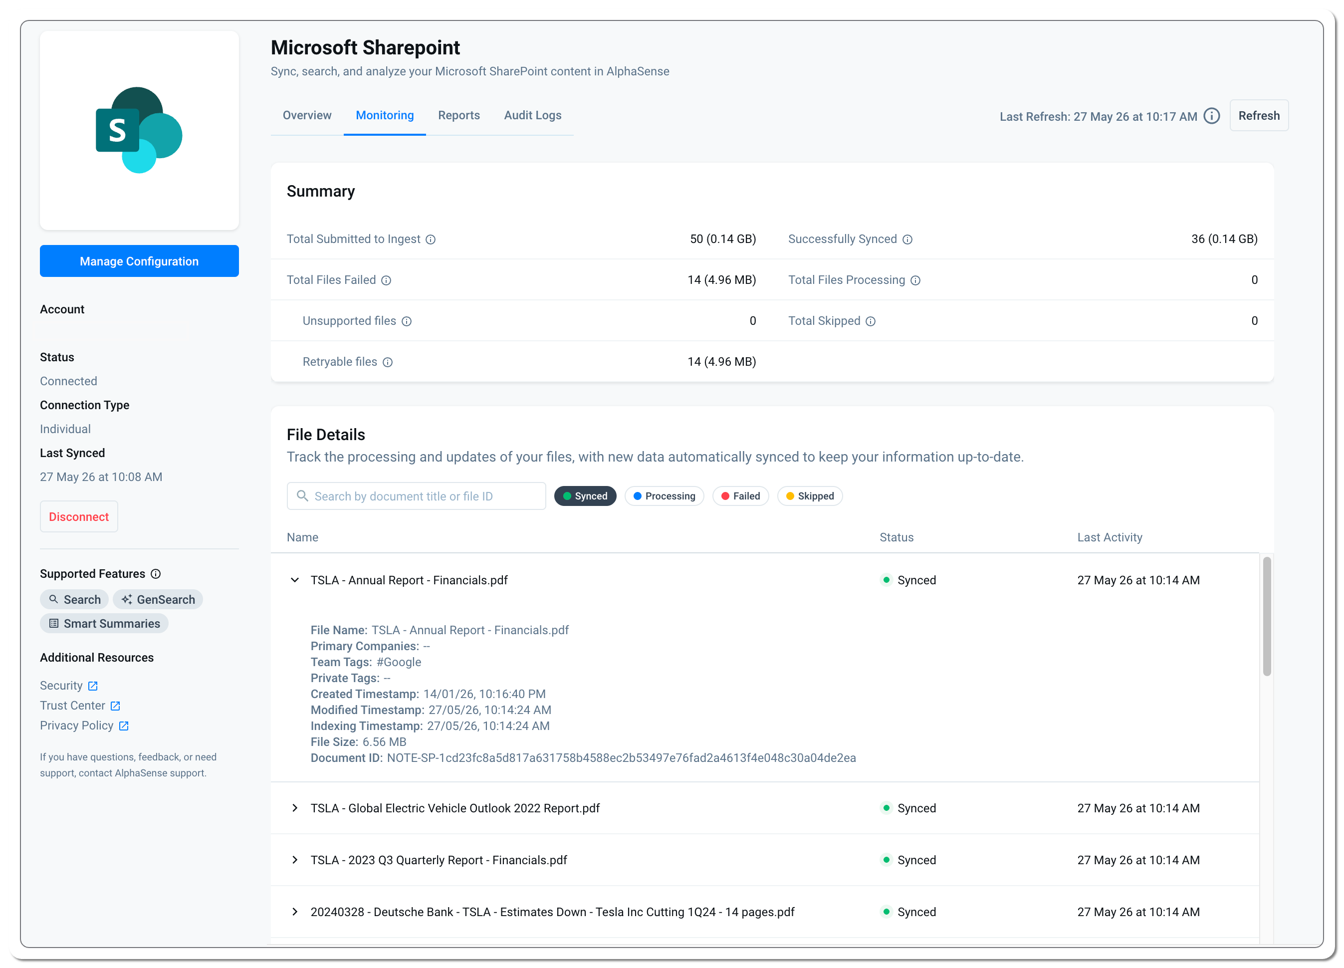Click the Smart Summaries feature chip
1344x968 pixels.
click(104, 624)
